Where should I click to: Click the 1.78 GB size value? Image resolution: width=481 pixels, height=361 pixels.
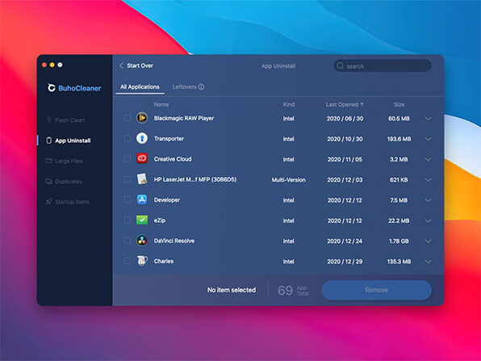[x=399, y=241]
